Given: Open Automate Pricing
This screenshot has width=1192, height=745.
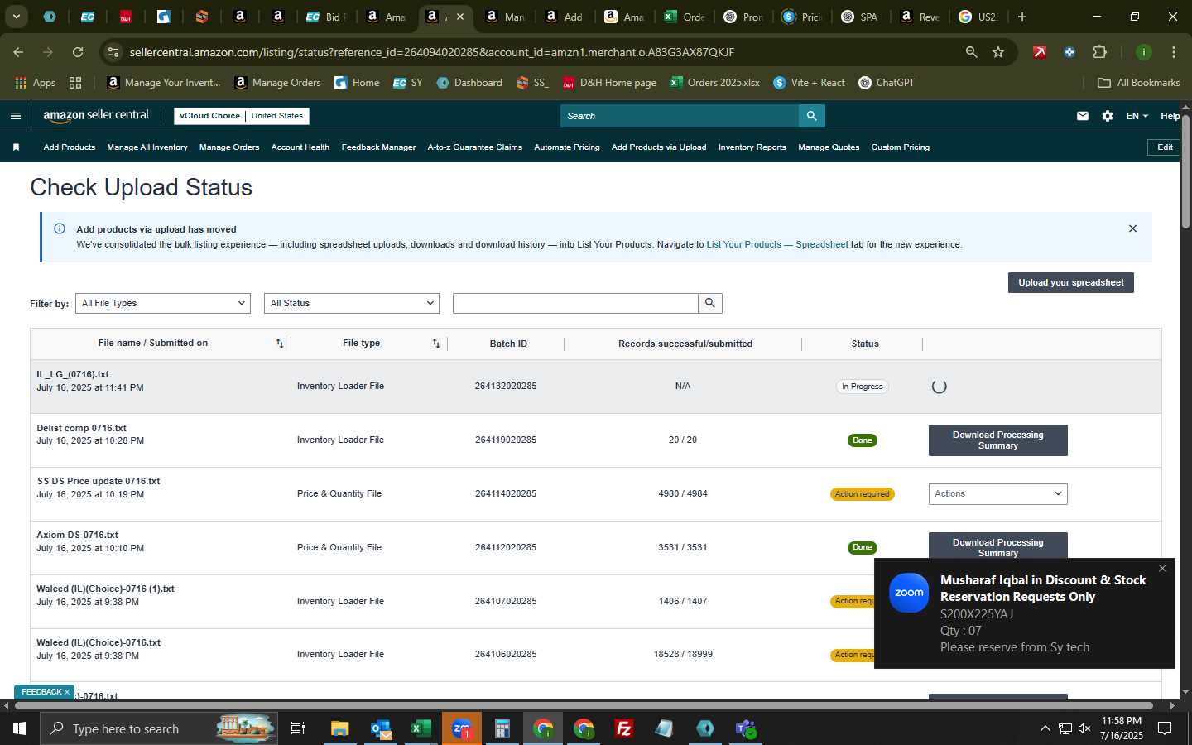Looking at the screenshot, I should coord(567,147).
